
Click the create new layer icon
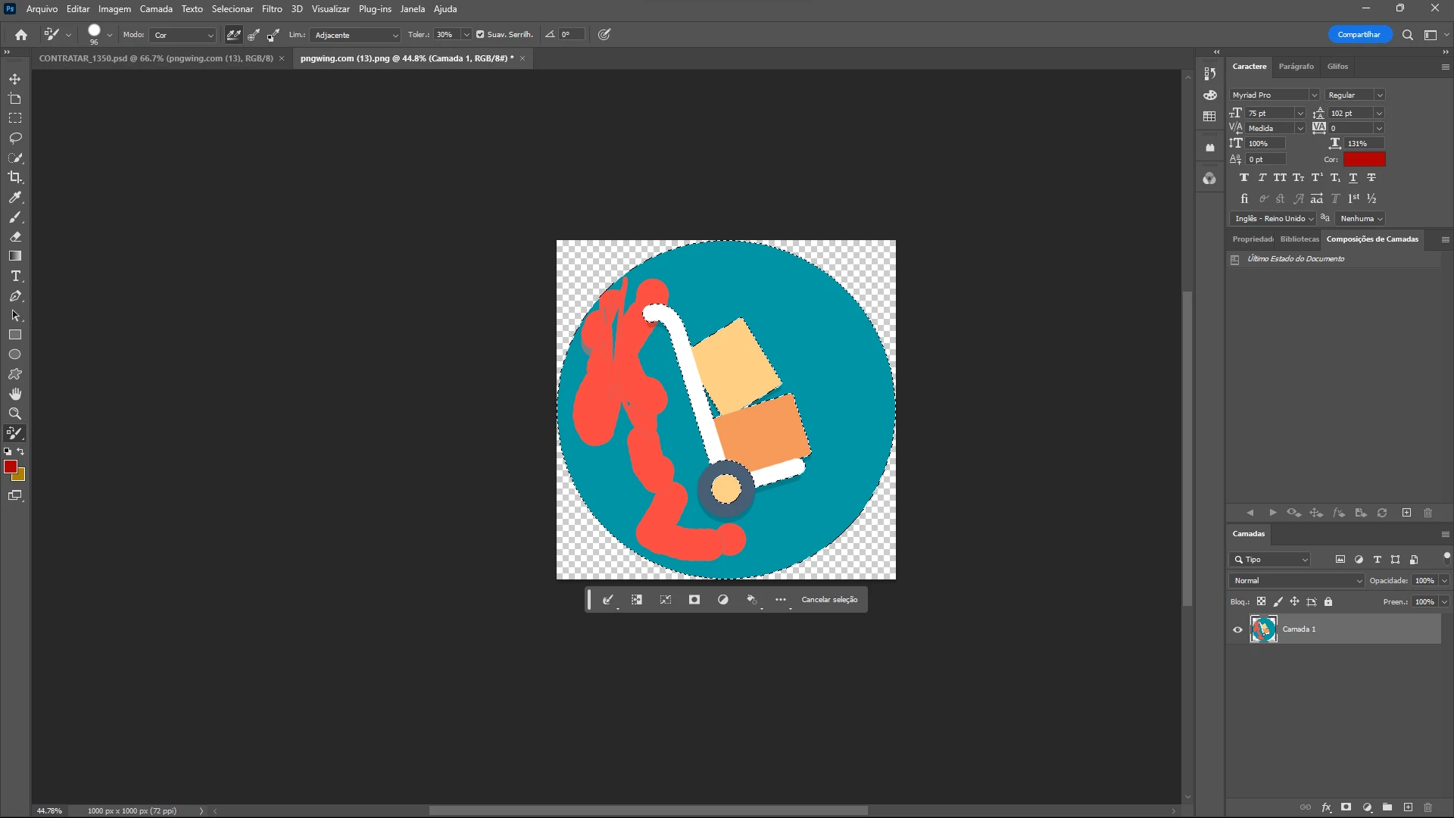coord(1408,807)
